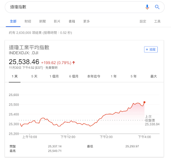
Task: Click the red endpoint dot on chart
Action: pyautogui.click(x=144, y=102)
